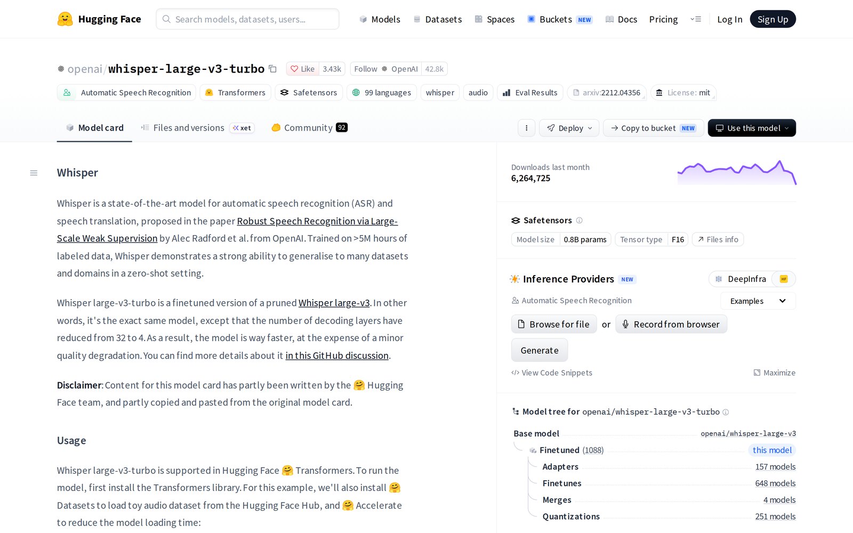This screenshot has height=533, width=853.
Task: Open Buckets in navigation
Action: pyautogui.click(x=560, y=19)
